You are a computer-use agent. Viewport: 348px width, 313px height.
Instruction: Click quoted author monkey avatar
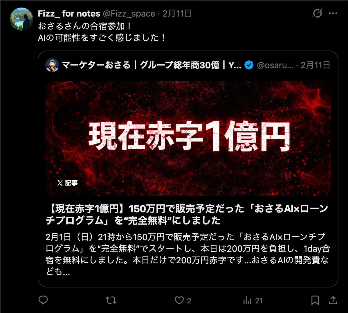(x=52, y=65)
